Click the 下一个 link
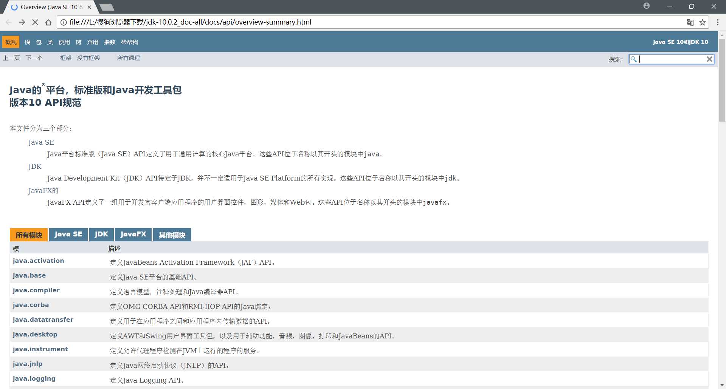Image resolution: width=726 pixels, height=389 pixels. [34, 58]
